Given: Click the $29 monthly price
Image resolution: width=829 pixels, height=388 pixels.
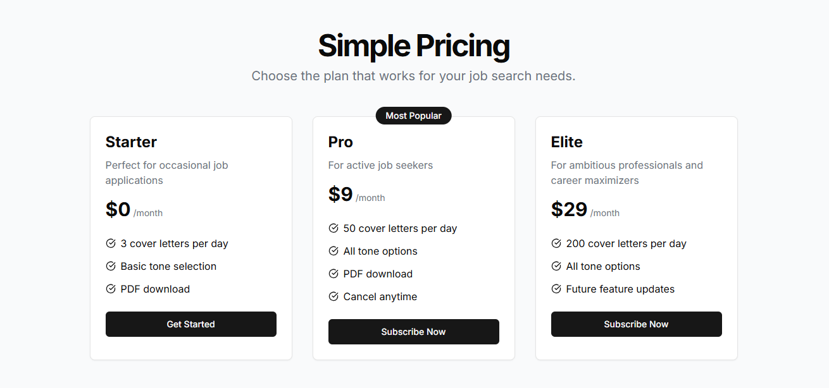Looking at the screenshot, I should 569,209.
